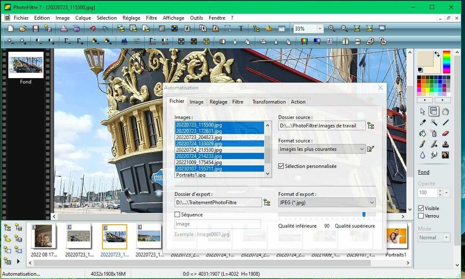Swap foreground and background colors arrow
The height and width of the screenshot is (279, 465).
(x=437, y=54)
